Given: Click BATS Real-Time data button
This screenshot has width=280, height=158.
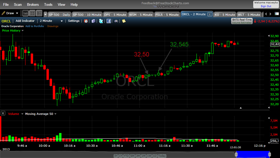Looking at the screenshot, I should (x=242, y=21).
